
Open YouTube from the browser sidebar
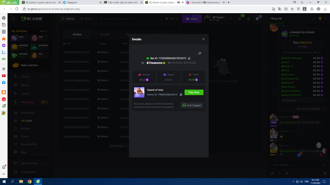click(4, 76)
